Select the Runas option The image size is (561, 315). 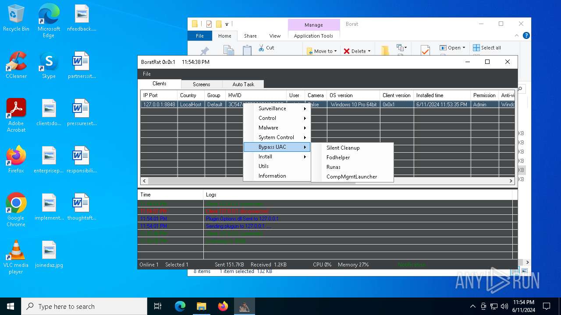[352, 167]
